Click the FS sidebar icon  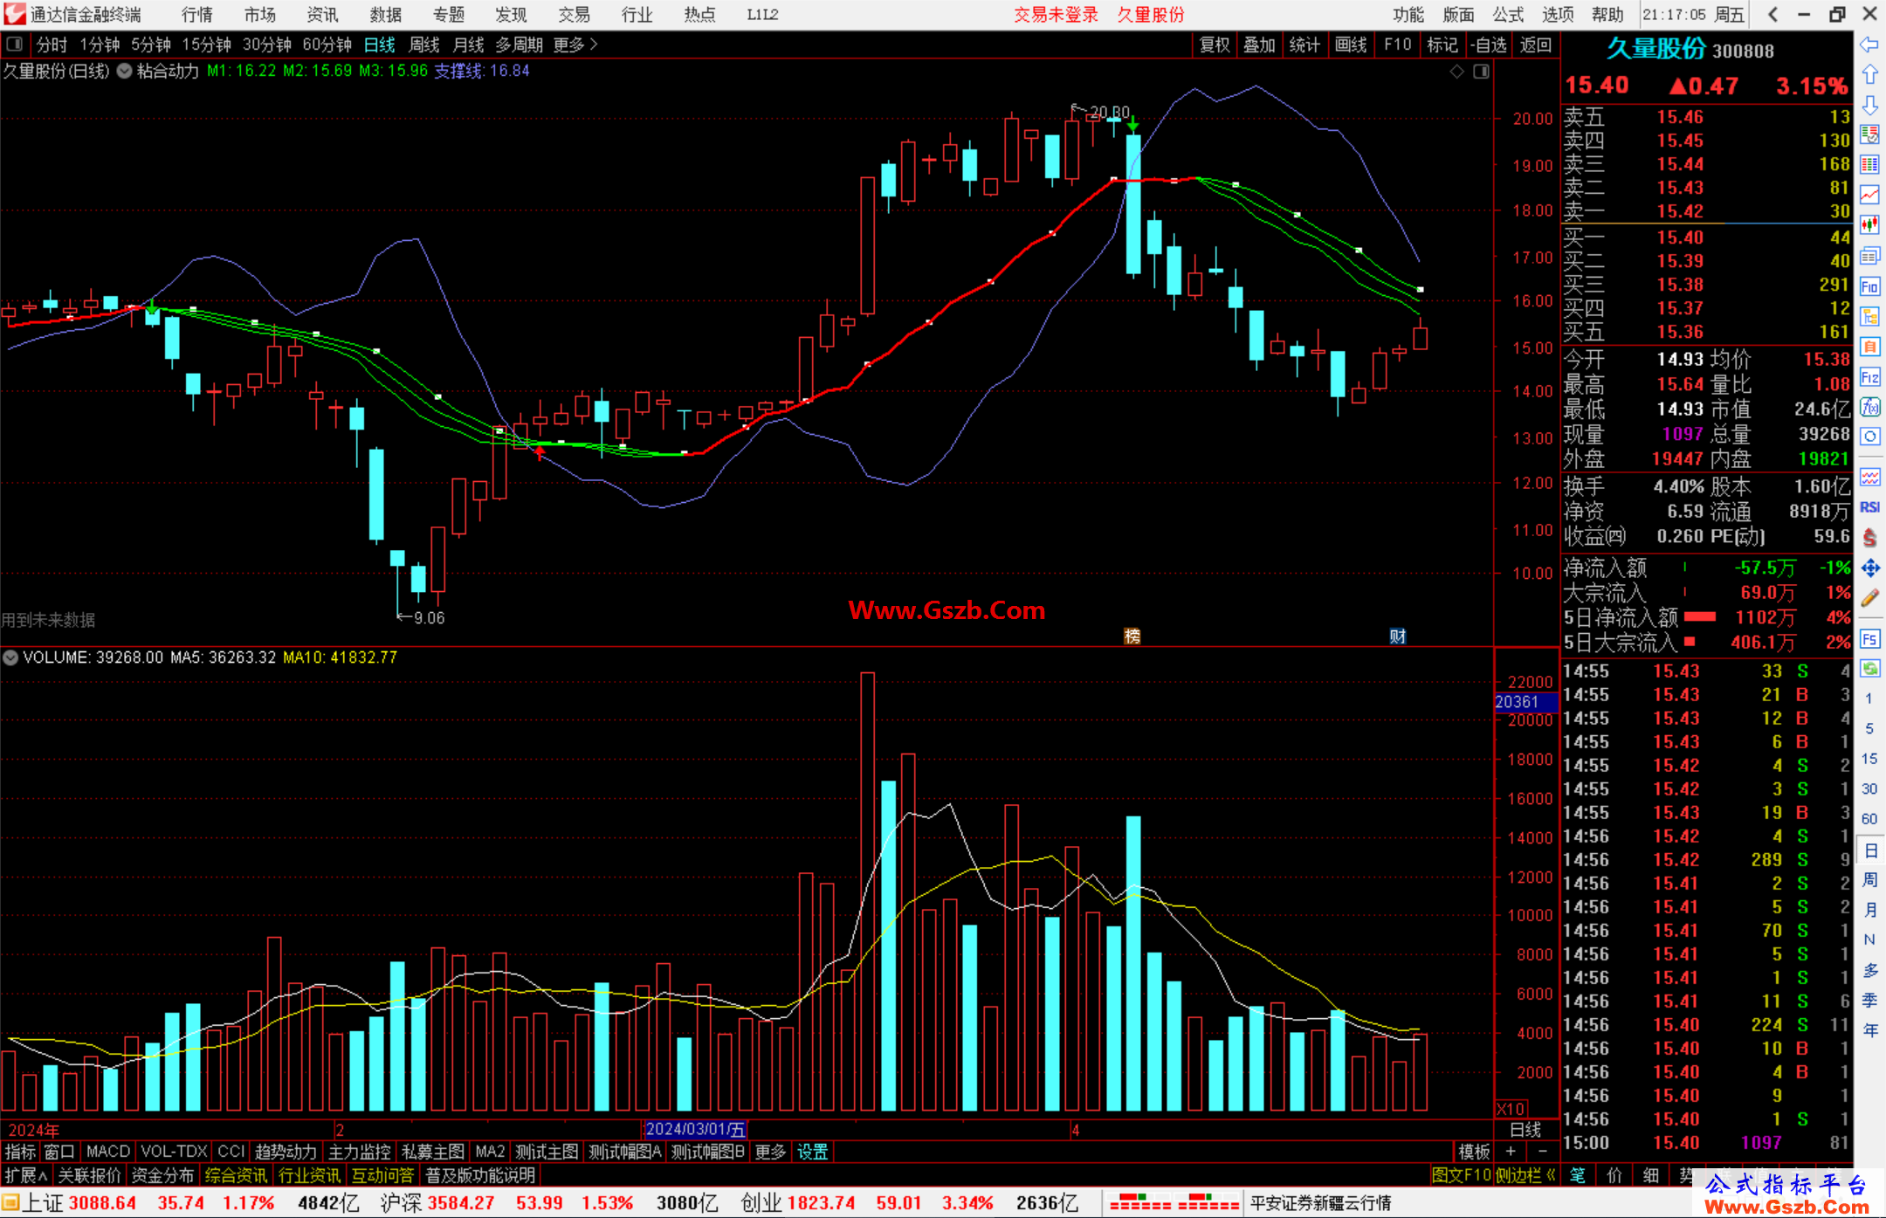tap(1869, 639)
